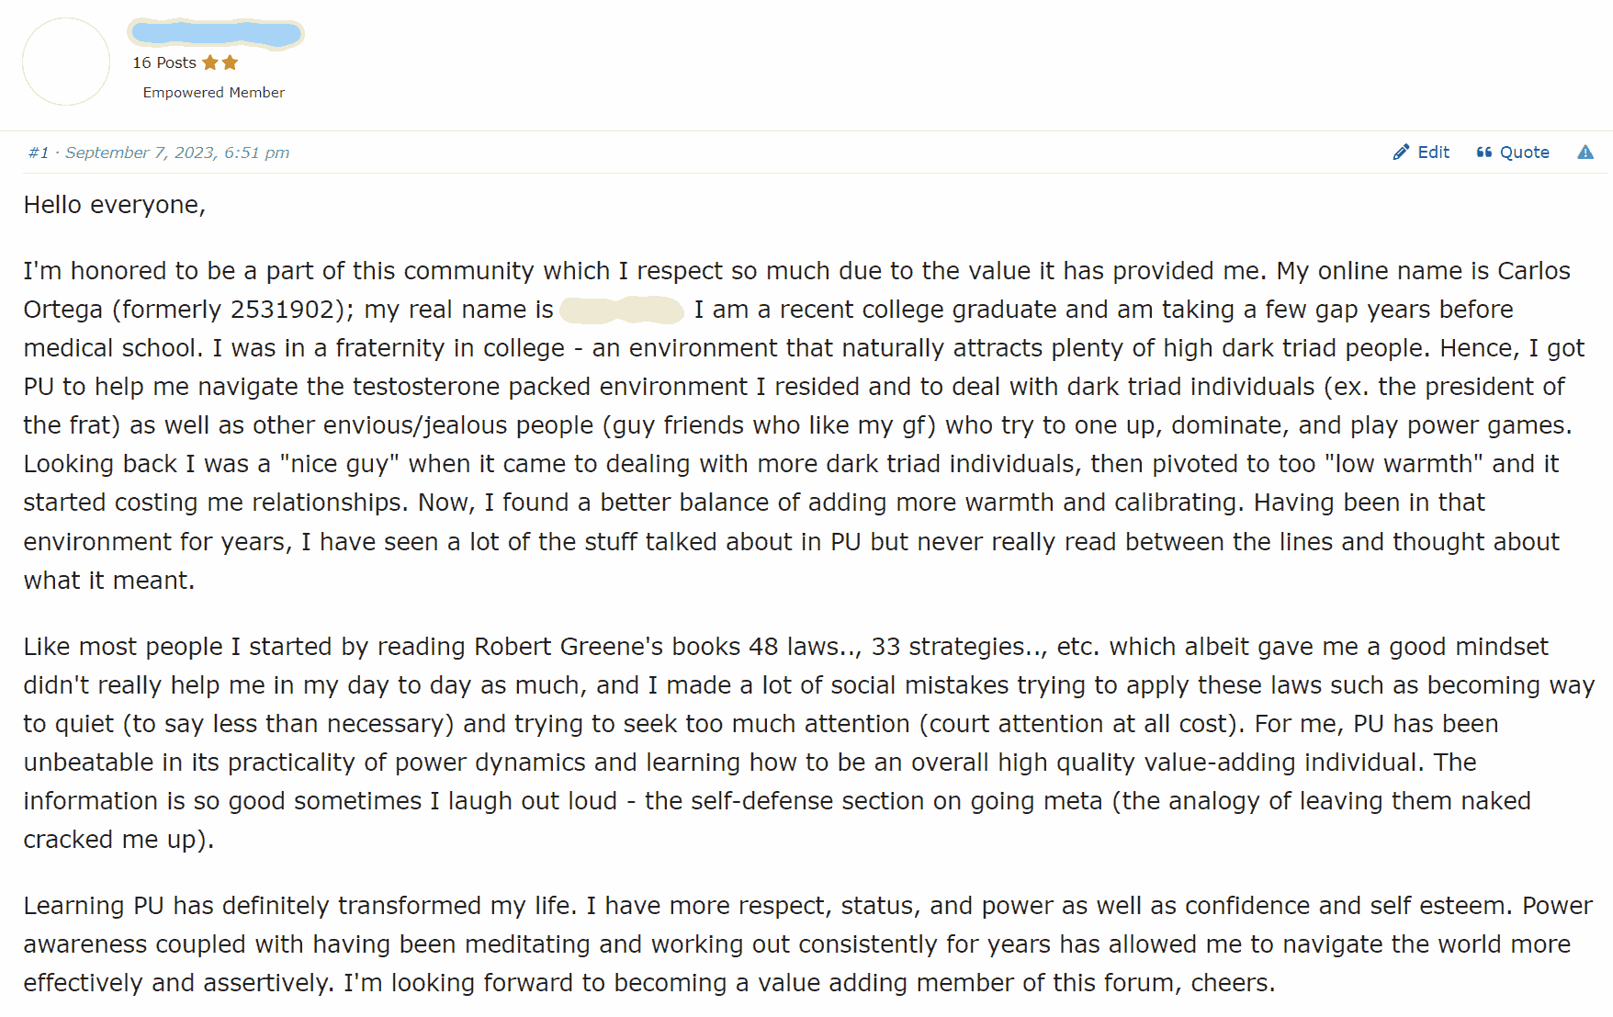Viewport: 1613px width, 1017px height.
Task: Click the warning triangle report icon
Action: [1585, 153]
